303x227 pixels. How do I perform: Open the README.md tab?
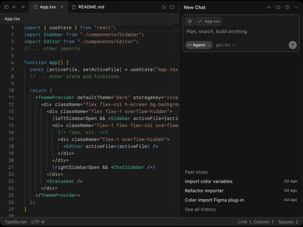tap(88, 7)
